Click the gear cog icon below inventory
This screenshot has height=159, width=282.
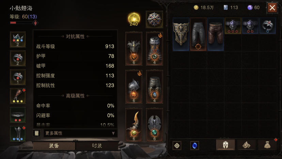pyautogui.click(x=177, y=145)
